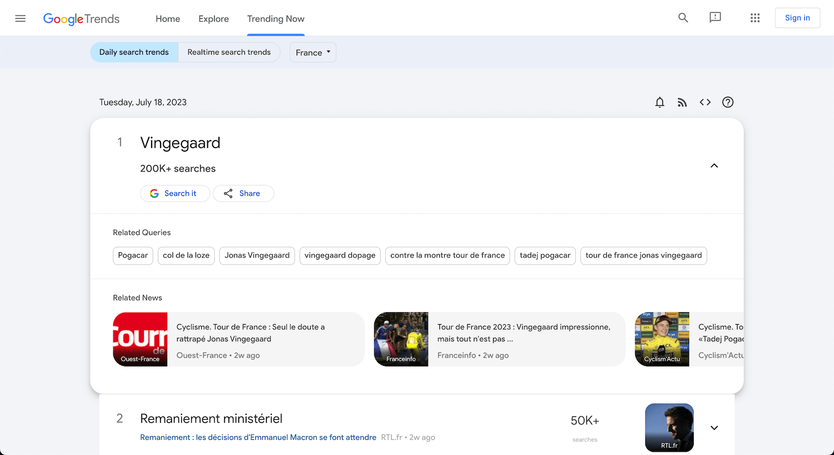
Task: Open the hamburger main menu
Action: pyautogui.click(x=20, y=19)
